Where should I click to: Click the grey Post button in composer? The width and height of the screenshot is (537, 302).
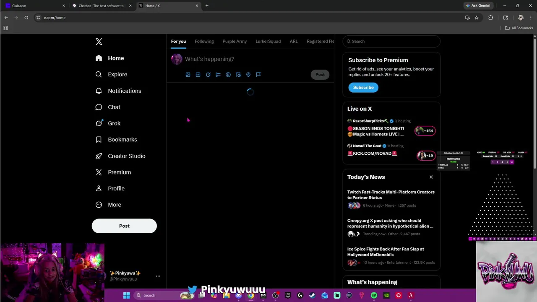[320, 75]
